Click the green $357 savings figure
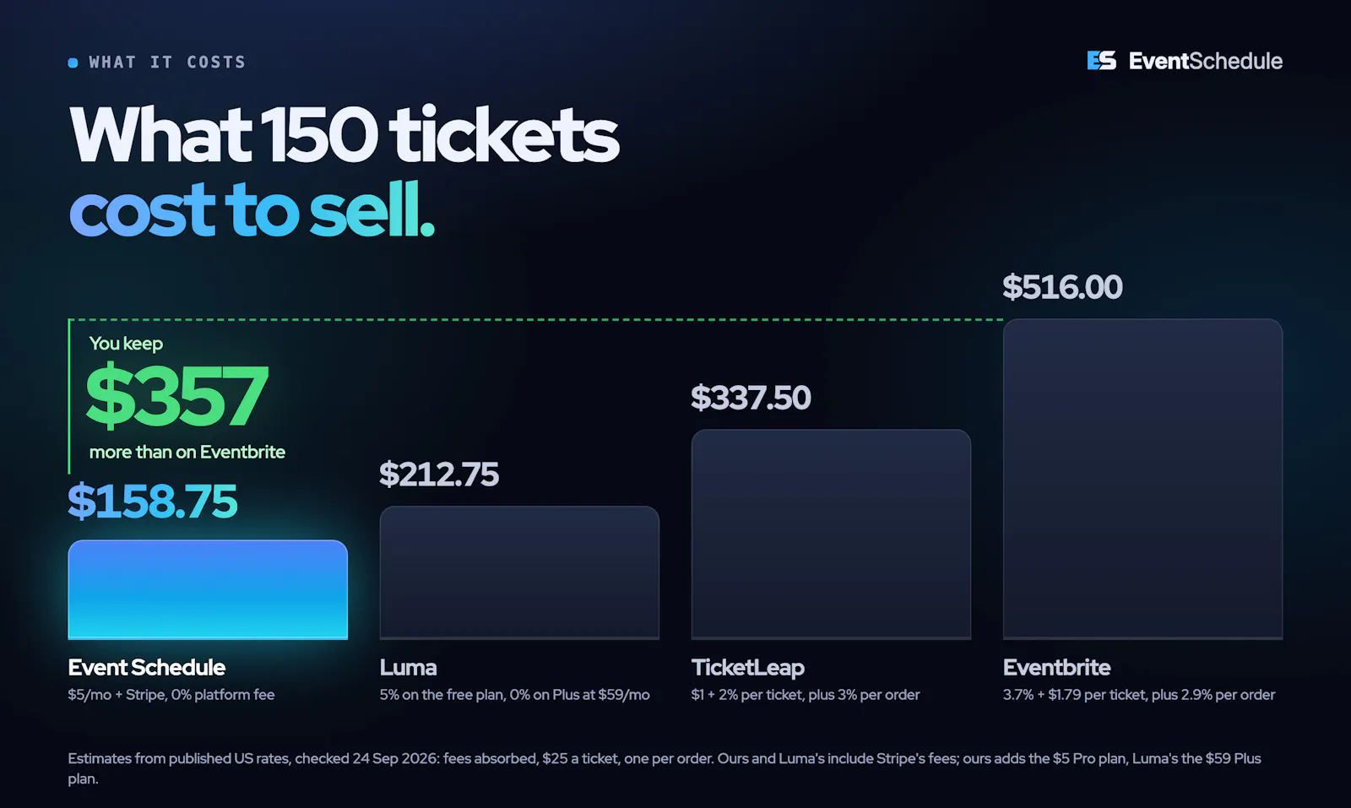Screen dimensions: 1351x808 (x=176, y=396)
